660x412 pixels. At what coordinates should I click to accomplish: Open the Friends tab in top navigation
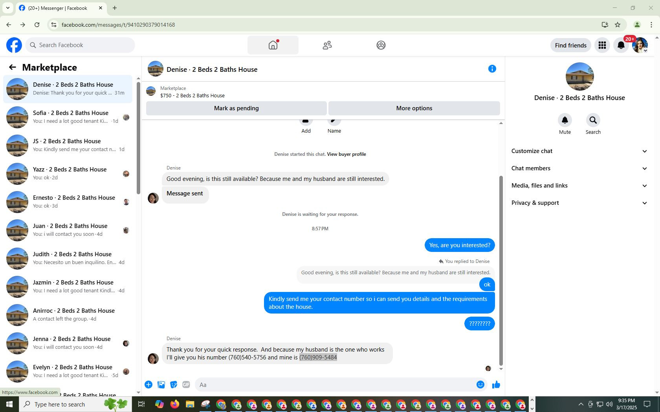click(327, 45)
